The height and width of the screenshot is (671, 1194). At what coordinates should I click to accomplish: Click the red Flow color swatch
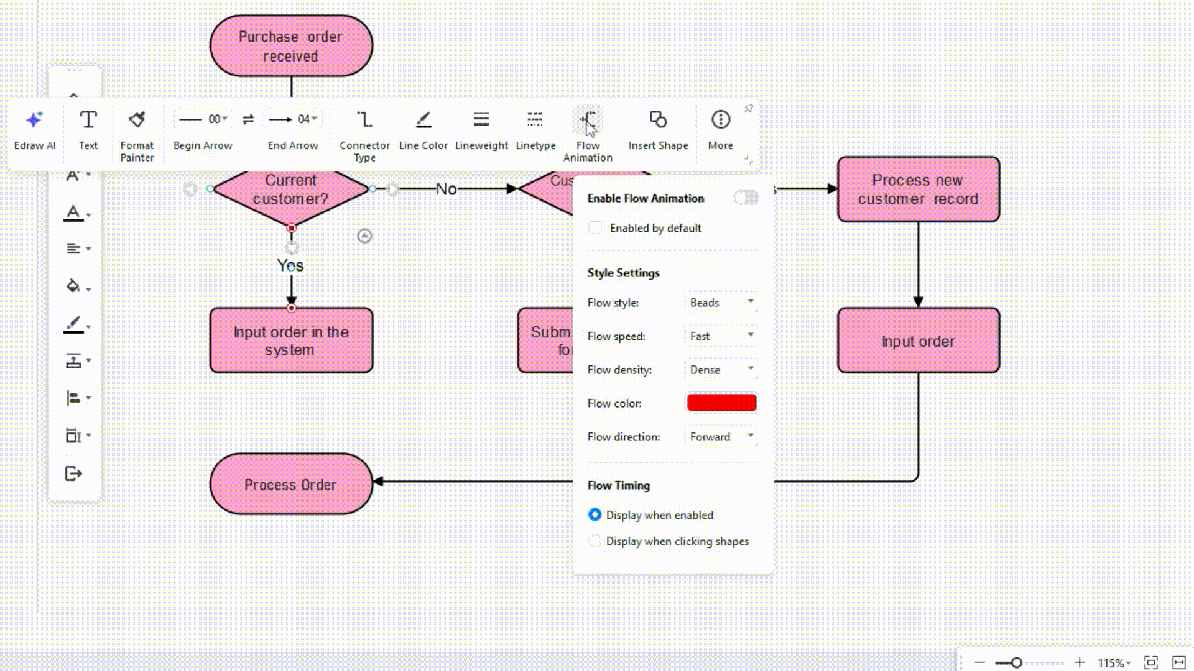[x=721, y=403]
